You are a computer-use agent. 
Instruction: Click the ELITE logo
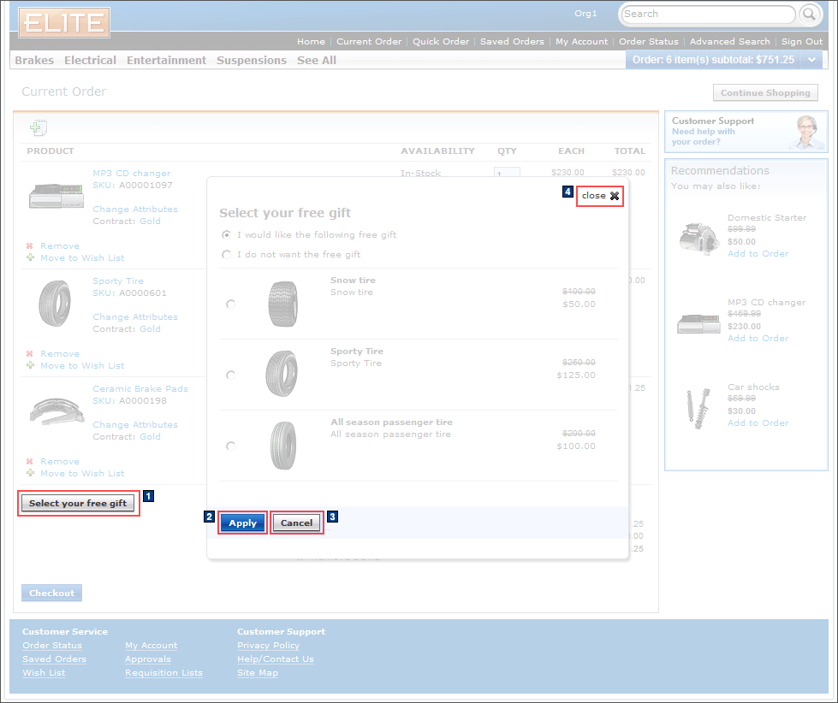click(64, 23)
